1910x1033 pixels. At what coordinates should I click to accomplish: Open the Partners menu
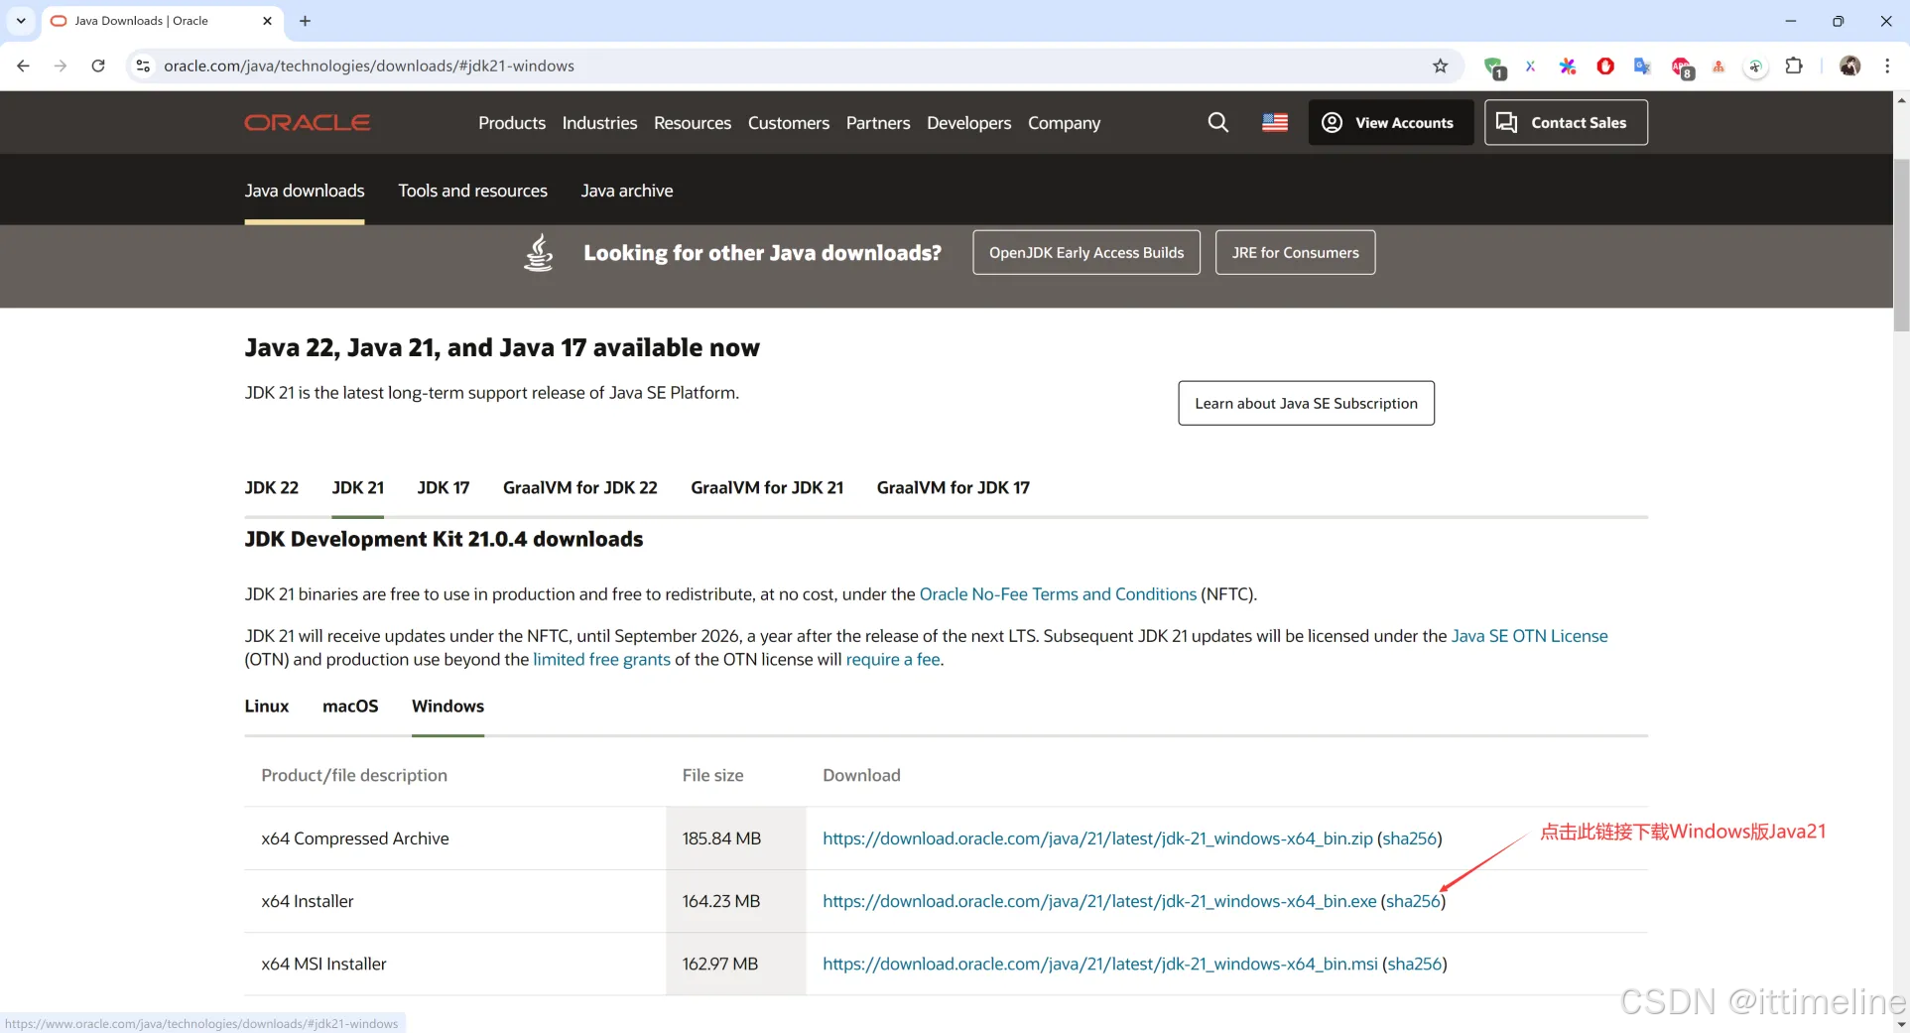pos(878,122)
